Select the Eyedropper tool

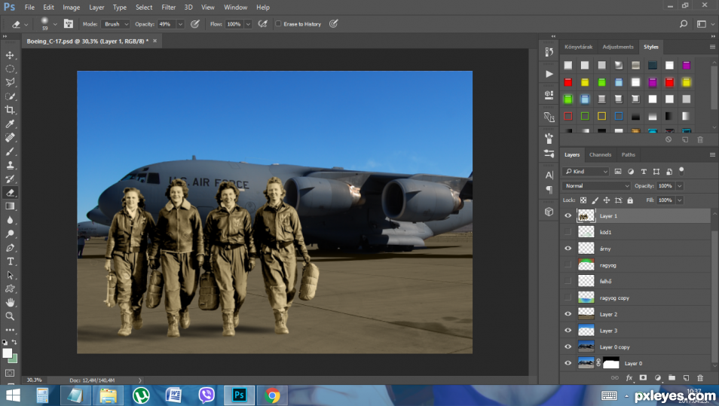click(x=10, y=124)
